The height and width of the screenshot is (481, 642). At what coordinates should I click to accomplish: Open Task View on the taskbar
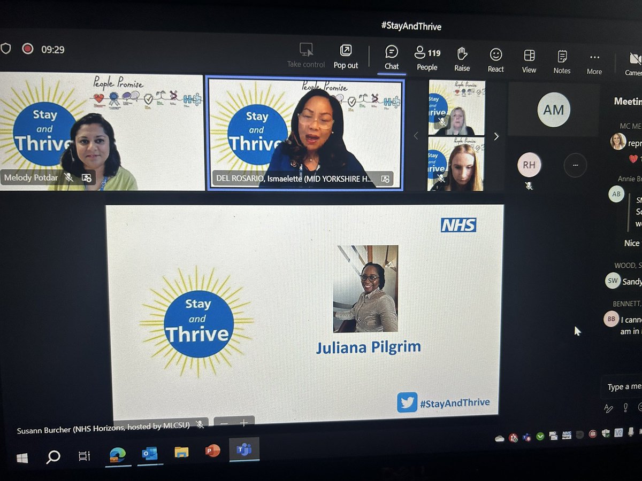85,456
